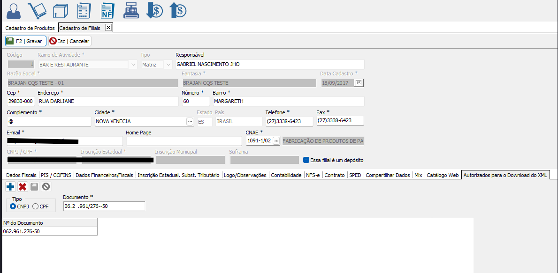Image resolution: width=558 pixels, height=273 pixels.
Task: Add a new authorized document with plus icon
Action: pos(10,187)
